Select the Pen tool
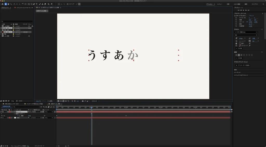 click(x=34, y=4)
